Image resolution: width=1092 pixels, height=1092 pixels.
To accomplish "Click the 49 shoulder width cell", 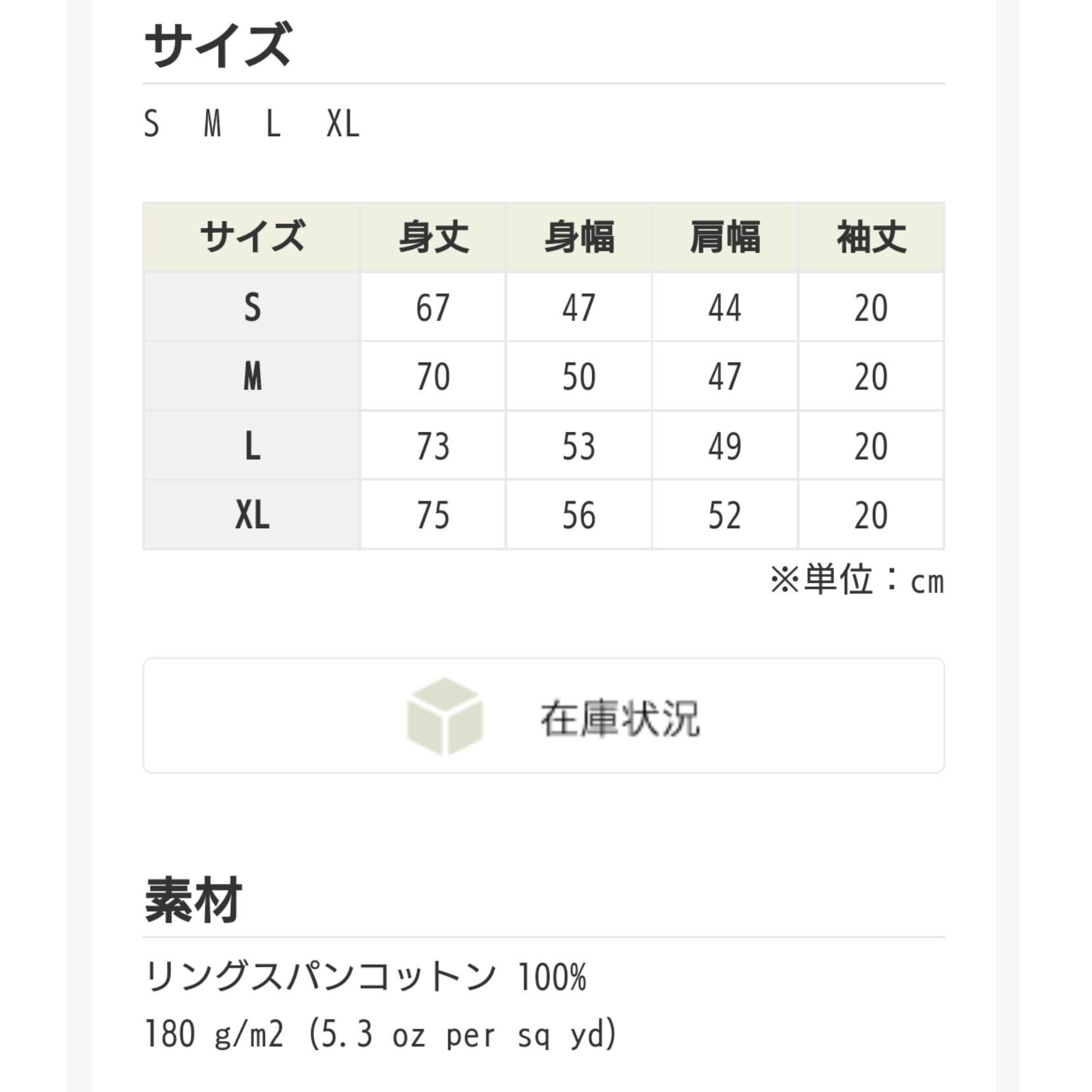I will 725,446.
